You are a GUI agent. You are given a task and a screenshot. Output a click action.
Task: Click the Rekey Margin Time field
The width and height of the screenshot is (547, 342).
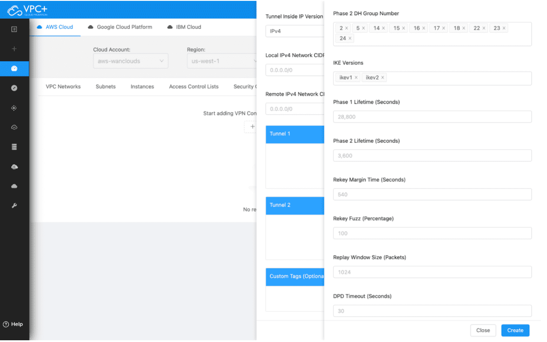point(432,194)
